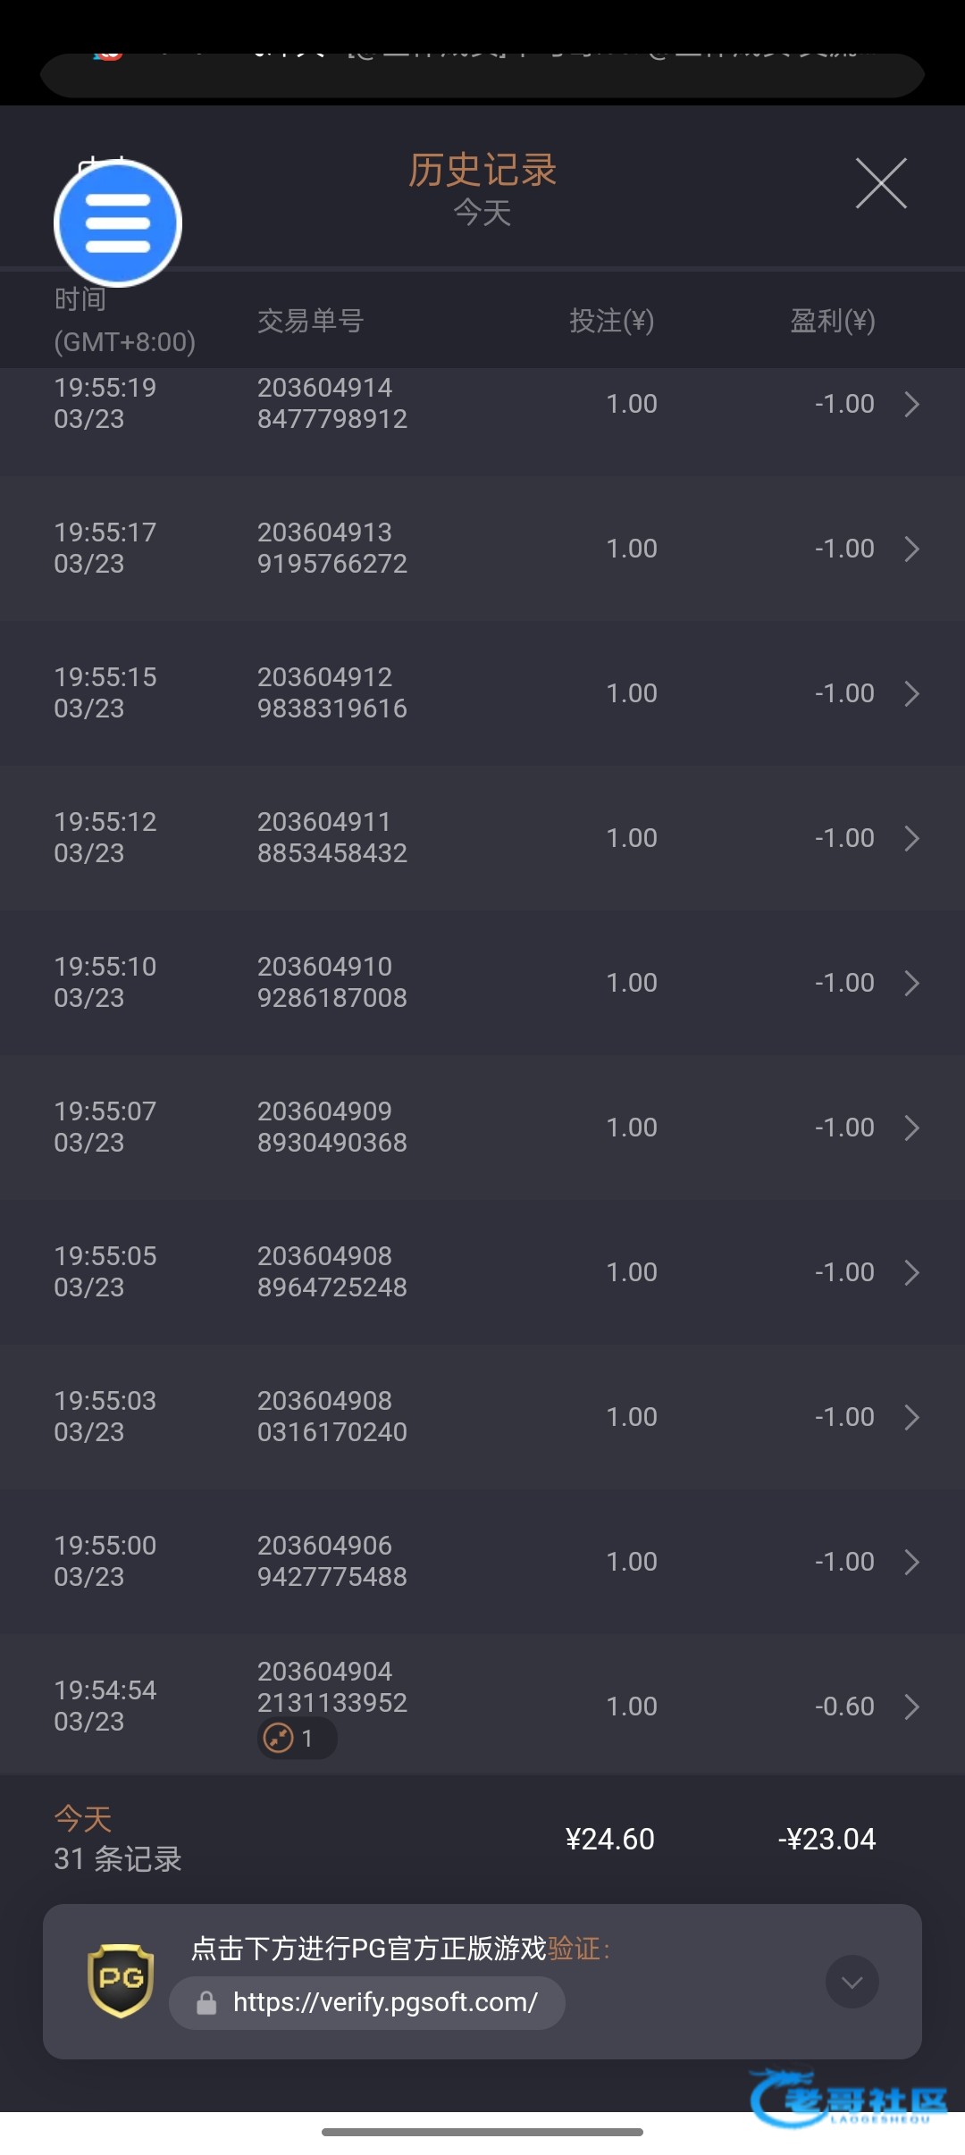
Task: Select transaction 203604908 0316170240 row
Action: [331, 1416]
